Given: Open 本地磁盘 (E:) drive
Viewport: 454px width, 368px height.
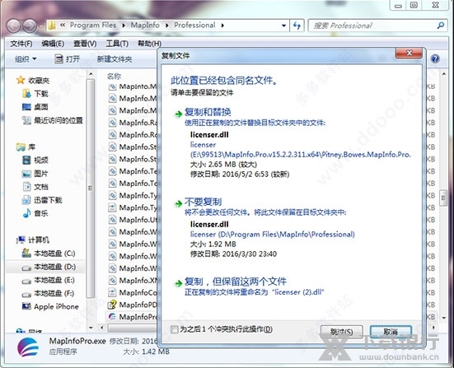Looking at the screenshot, I should pyautogui.click(x=49, y=280).
